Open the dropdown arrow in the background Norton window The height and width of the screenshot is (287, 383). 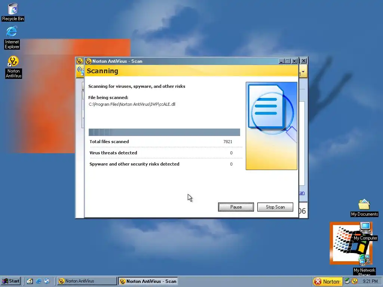(303, 72)
